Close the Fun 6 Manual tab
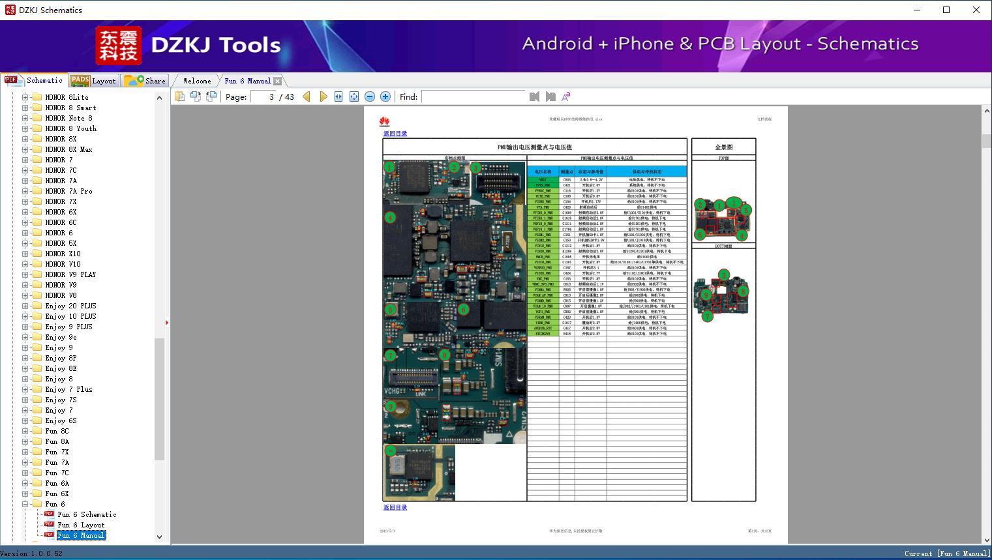992x560 pixels. 278,81
